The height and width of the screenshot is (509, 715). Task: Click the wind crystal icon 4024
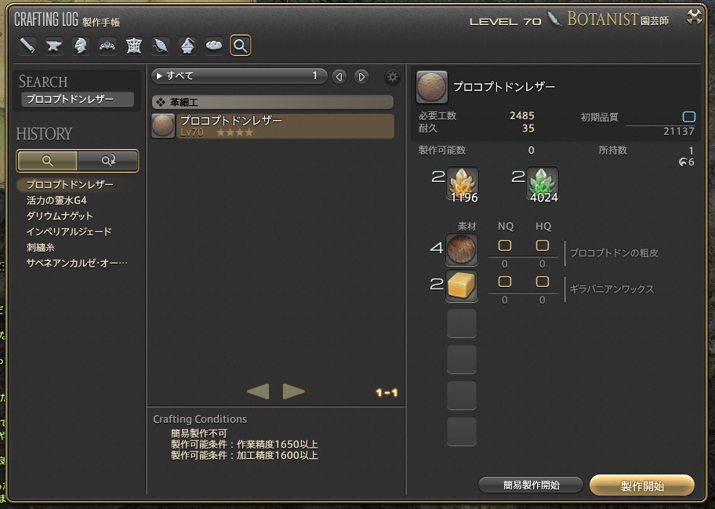[x=543, y=184]
